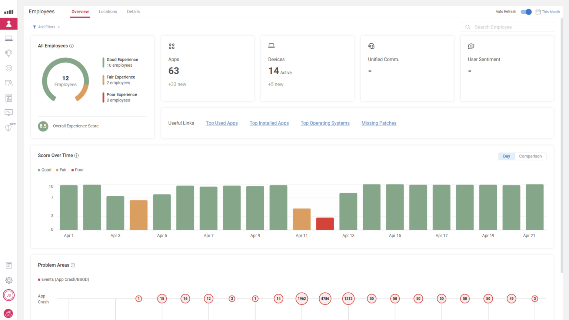
Task: Expand the Add Filters control
Action: pyautogui.click(x=46, y=27)
